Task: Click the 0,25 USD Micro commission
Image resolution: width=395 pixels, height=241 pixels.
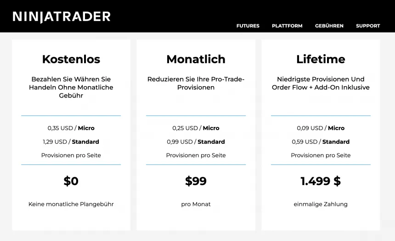Action: 196,128
